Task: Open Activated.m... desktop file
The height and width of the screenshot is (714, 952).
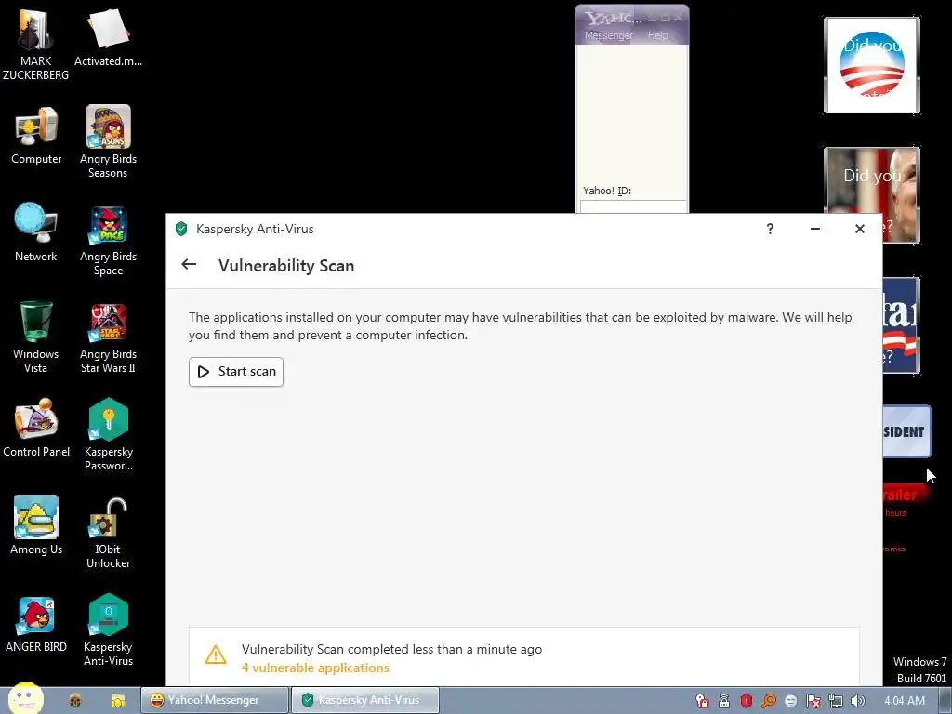Action: tap(108, 37)
